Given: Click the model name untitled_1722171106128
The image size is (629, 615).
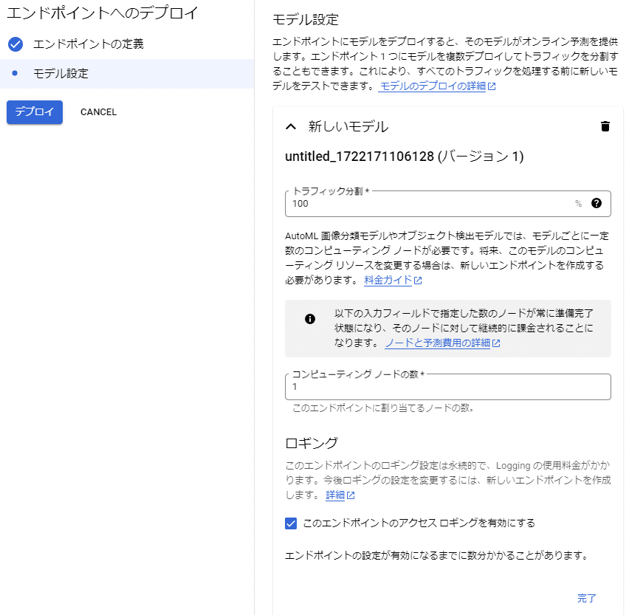Looking at the screenshot, I should 360,157.
